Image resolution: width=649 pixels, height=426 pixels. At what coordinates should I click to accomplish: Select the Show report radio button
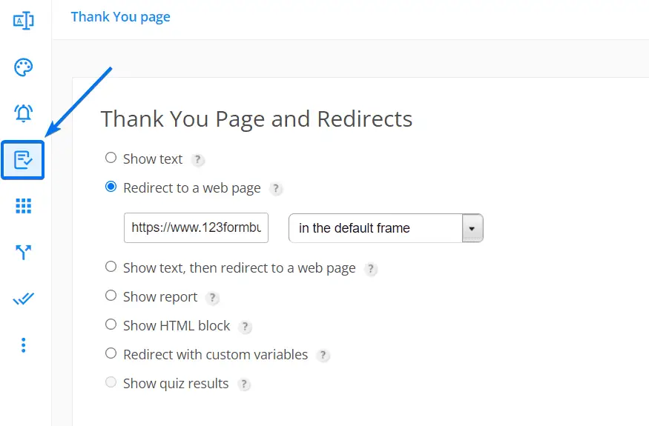[x=111, y=296]
